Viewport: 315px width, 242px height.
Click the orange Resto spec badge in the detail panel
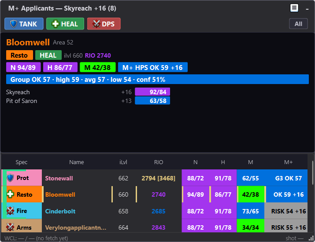coord(19,55)
